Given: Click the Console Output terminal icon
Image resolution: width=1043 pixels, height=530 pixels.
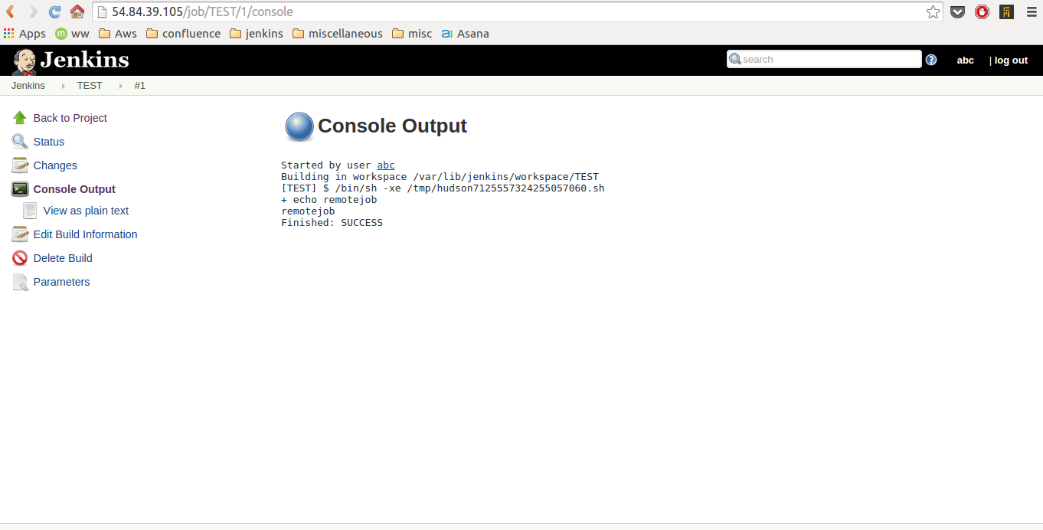Looking at the screenshot, I should click(x=20, y=189).
